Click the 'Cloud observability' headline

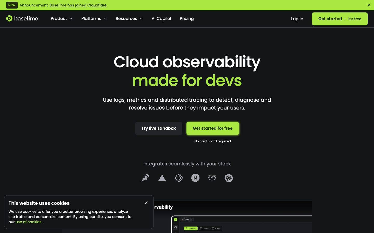187,62
